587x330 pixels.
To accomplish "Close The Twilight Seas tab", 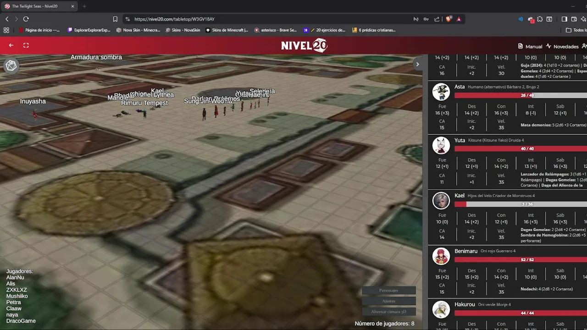I will pos(72,6).
